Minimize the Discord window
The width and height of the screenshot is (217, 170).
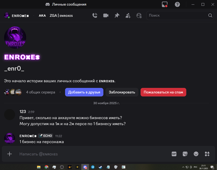[193, 4]
